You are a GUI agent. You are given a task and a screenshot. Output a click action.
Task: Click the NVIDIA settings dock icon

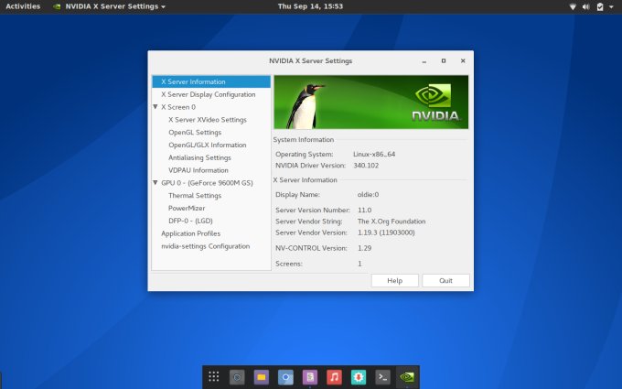pos(407,377)
